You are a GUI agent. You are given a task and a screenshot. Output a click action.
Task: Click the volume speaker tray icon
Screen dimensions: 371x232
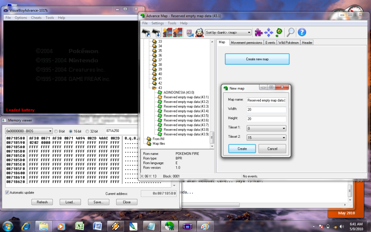[341, 227]
